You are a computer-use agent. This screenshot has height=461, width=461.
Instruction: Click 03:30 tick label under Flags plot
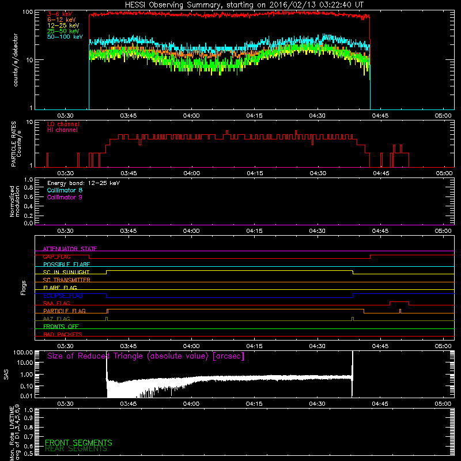tap(65, 346)
